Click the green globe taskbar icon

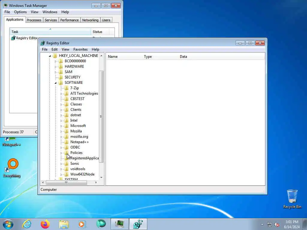click(101, 224)
